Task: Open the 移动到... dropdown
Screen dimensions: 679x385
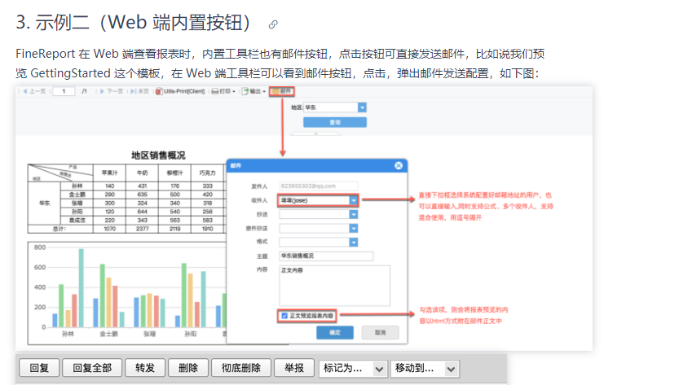Action: [x=425, y=369]
